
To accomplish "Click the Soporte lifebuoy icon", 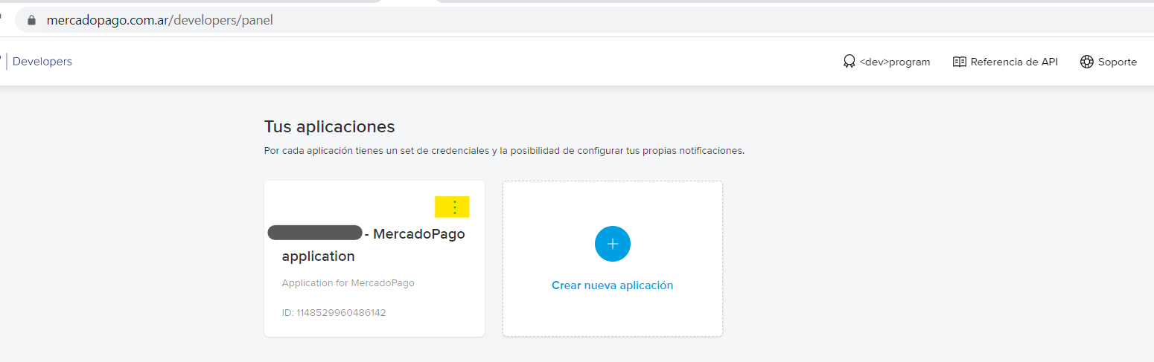I will coord(1086,62).
